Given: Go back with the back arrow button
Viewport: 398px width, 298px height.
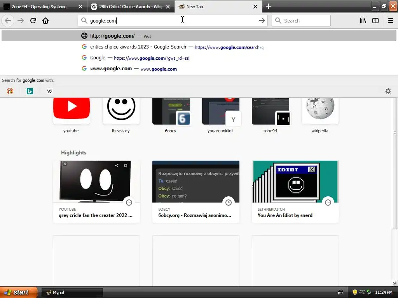Looking at the screenshot, I should coord(8,21).
